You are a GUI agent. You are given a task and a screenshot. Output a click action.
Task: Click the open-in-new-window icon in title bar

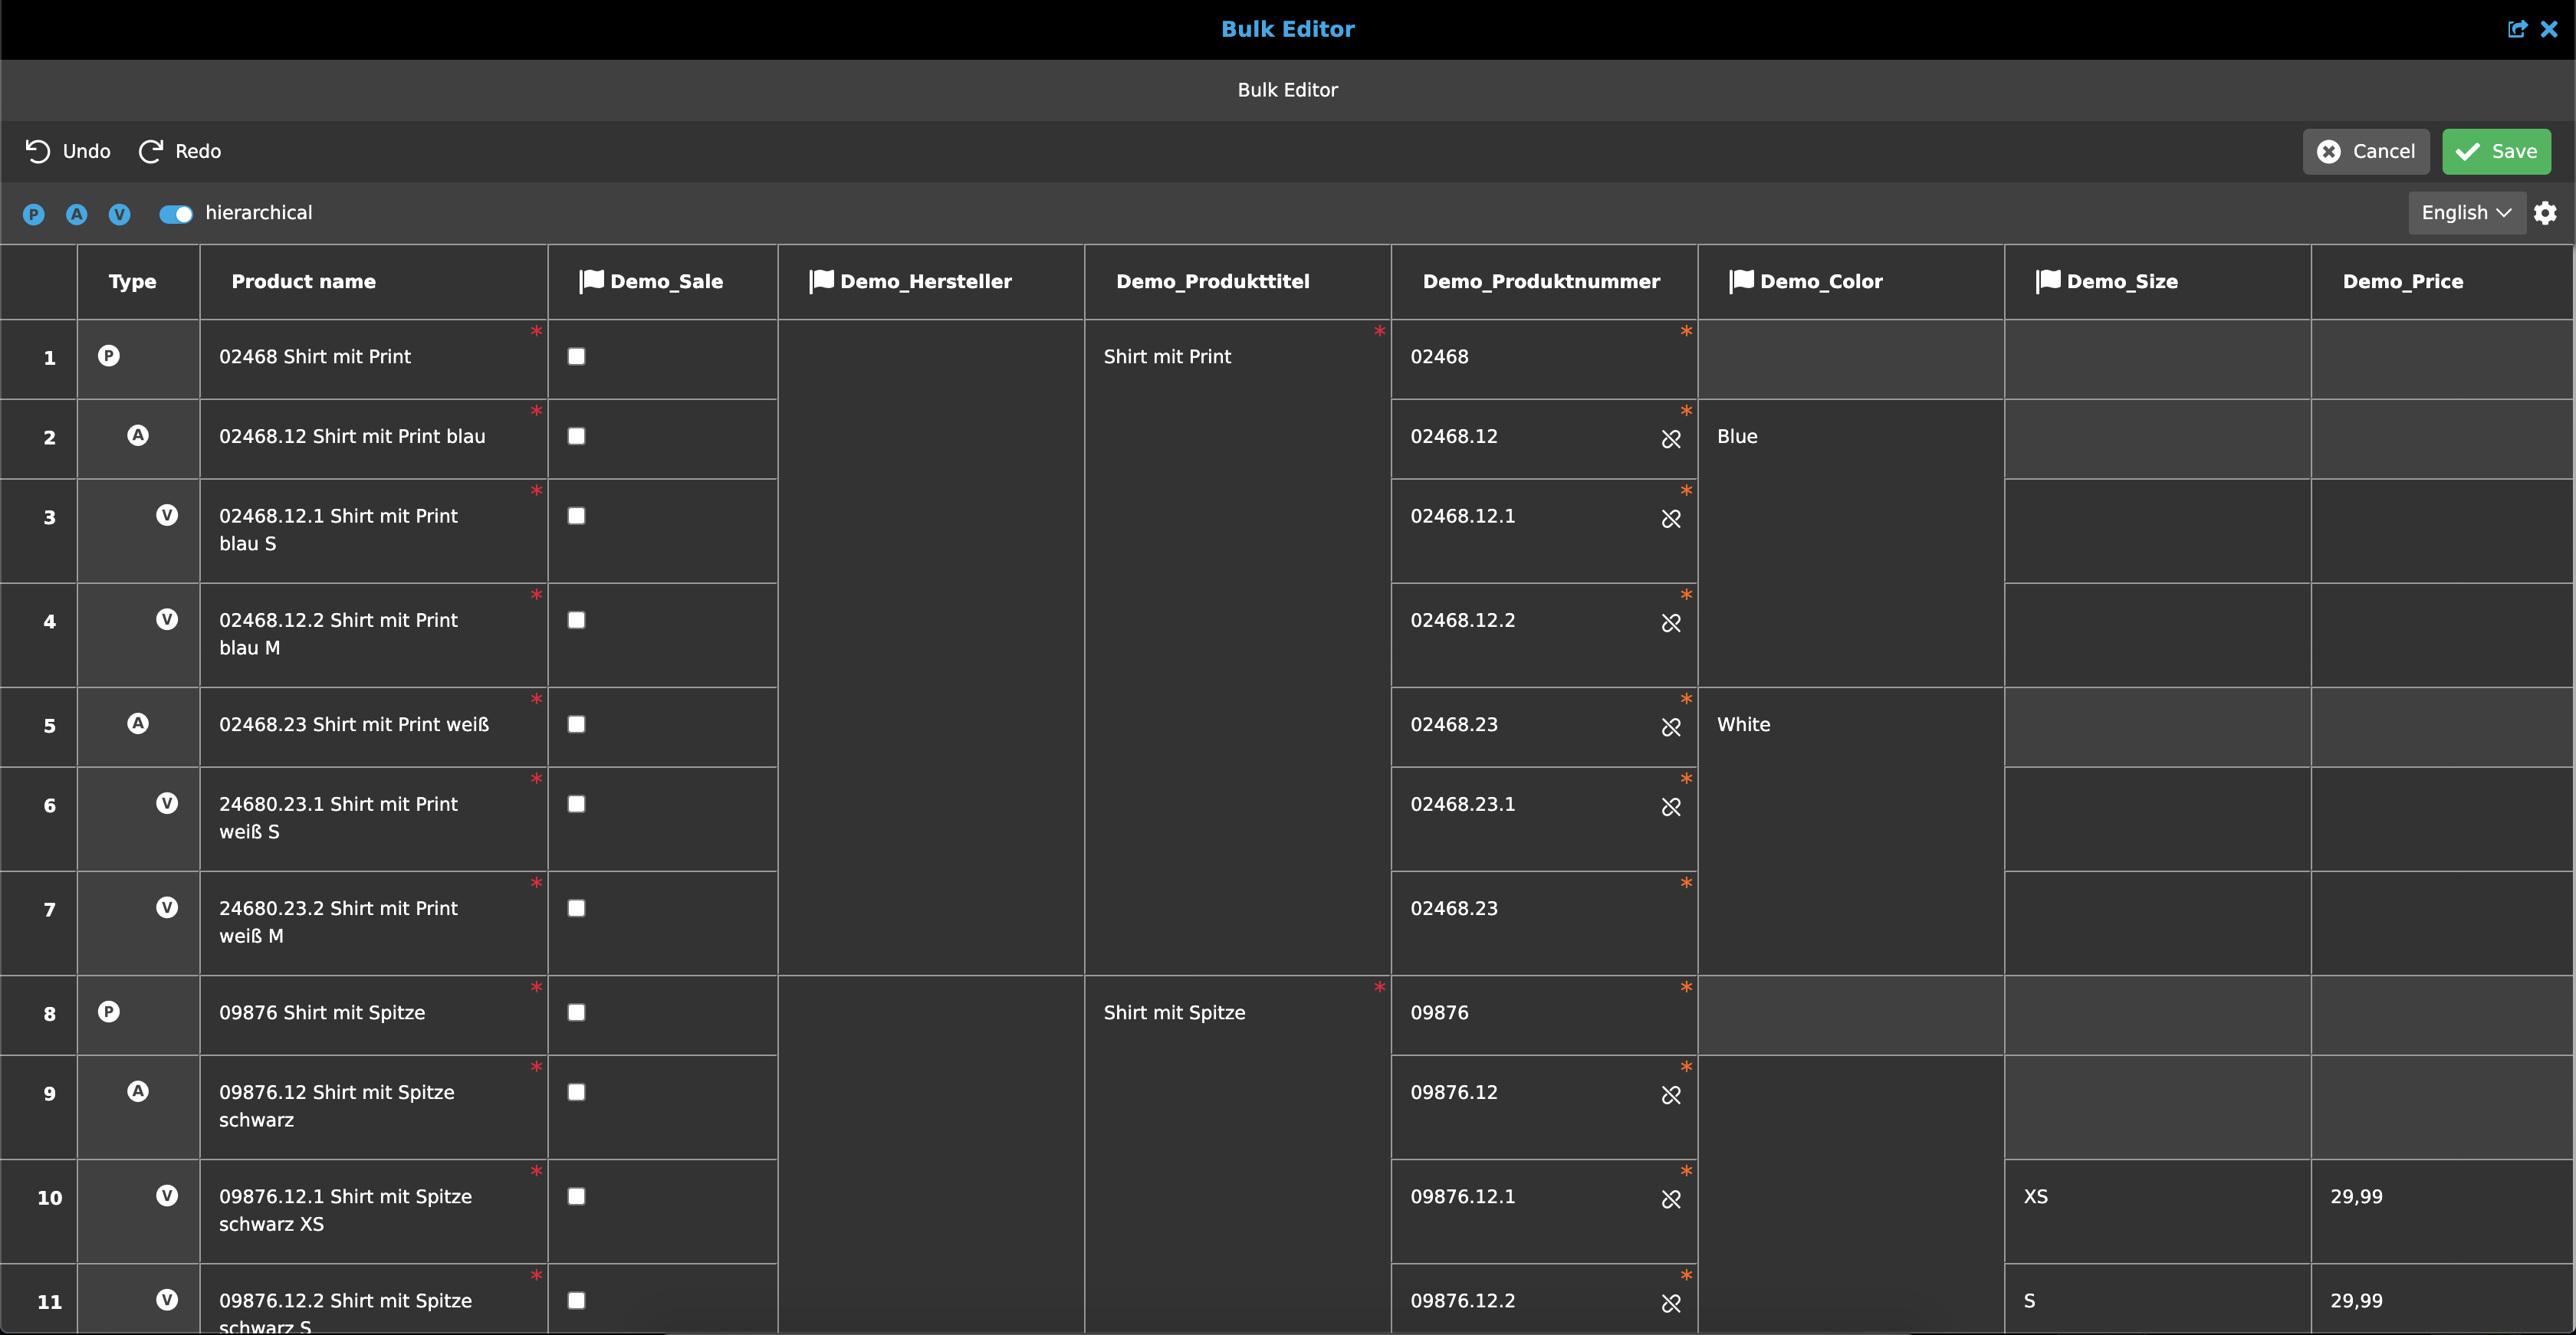2517,29
